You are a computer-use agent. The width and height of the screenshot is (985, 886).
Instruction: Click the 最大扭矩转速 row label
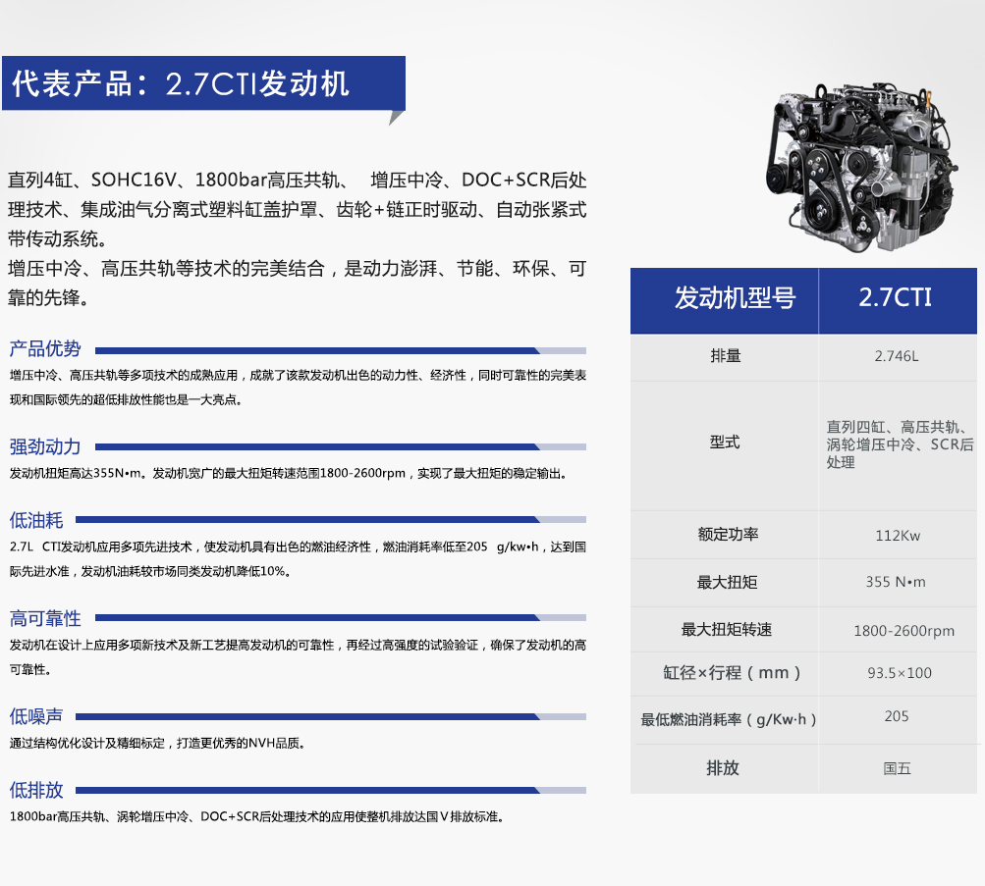tap(727, 630)
